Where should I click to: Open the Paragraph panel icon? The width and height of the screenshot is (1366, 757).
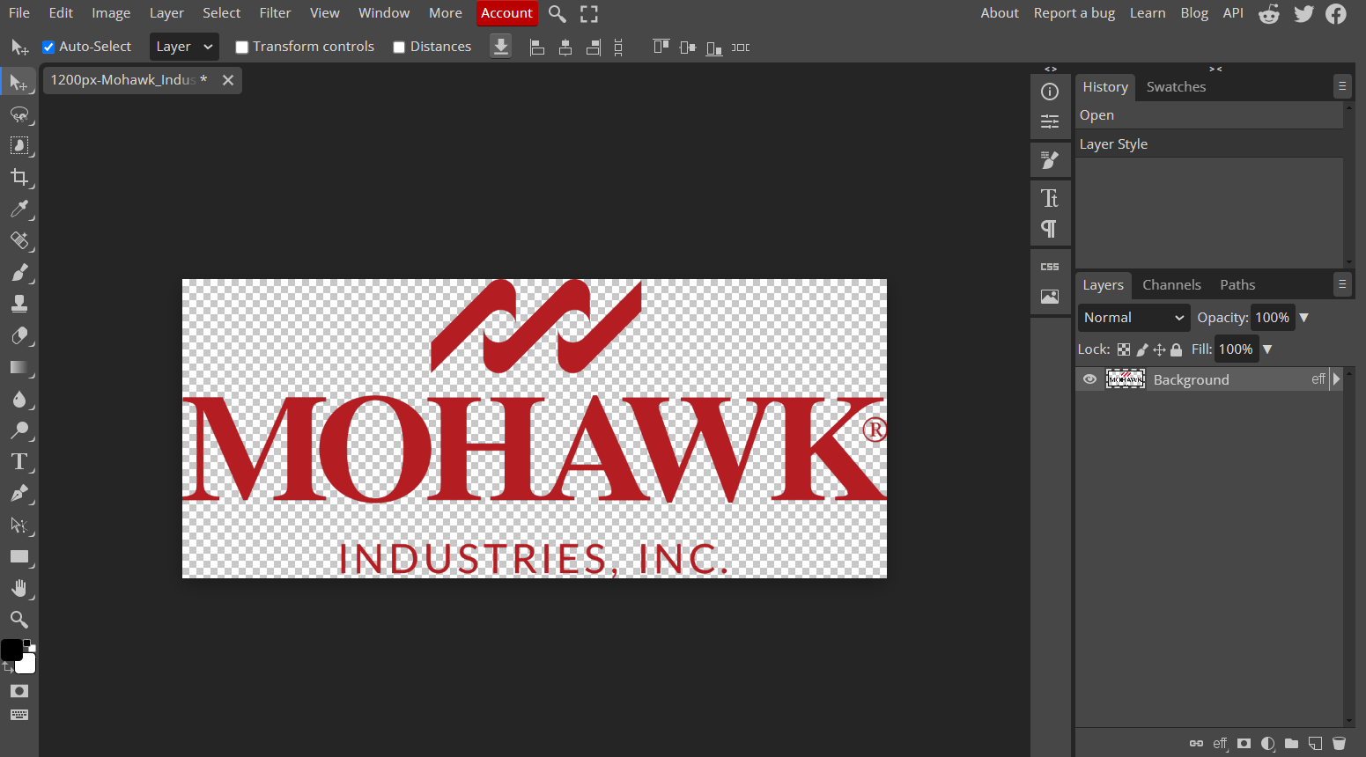[1050, 229]
